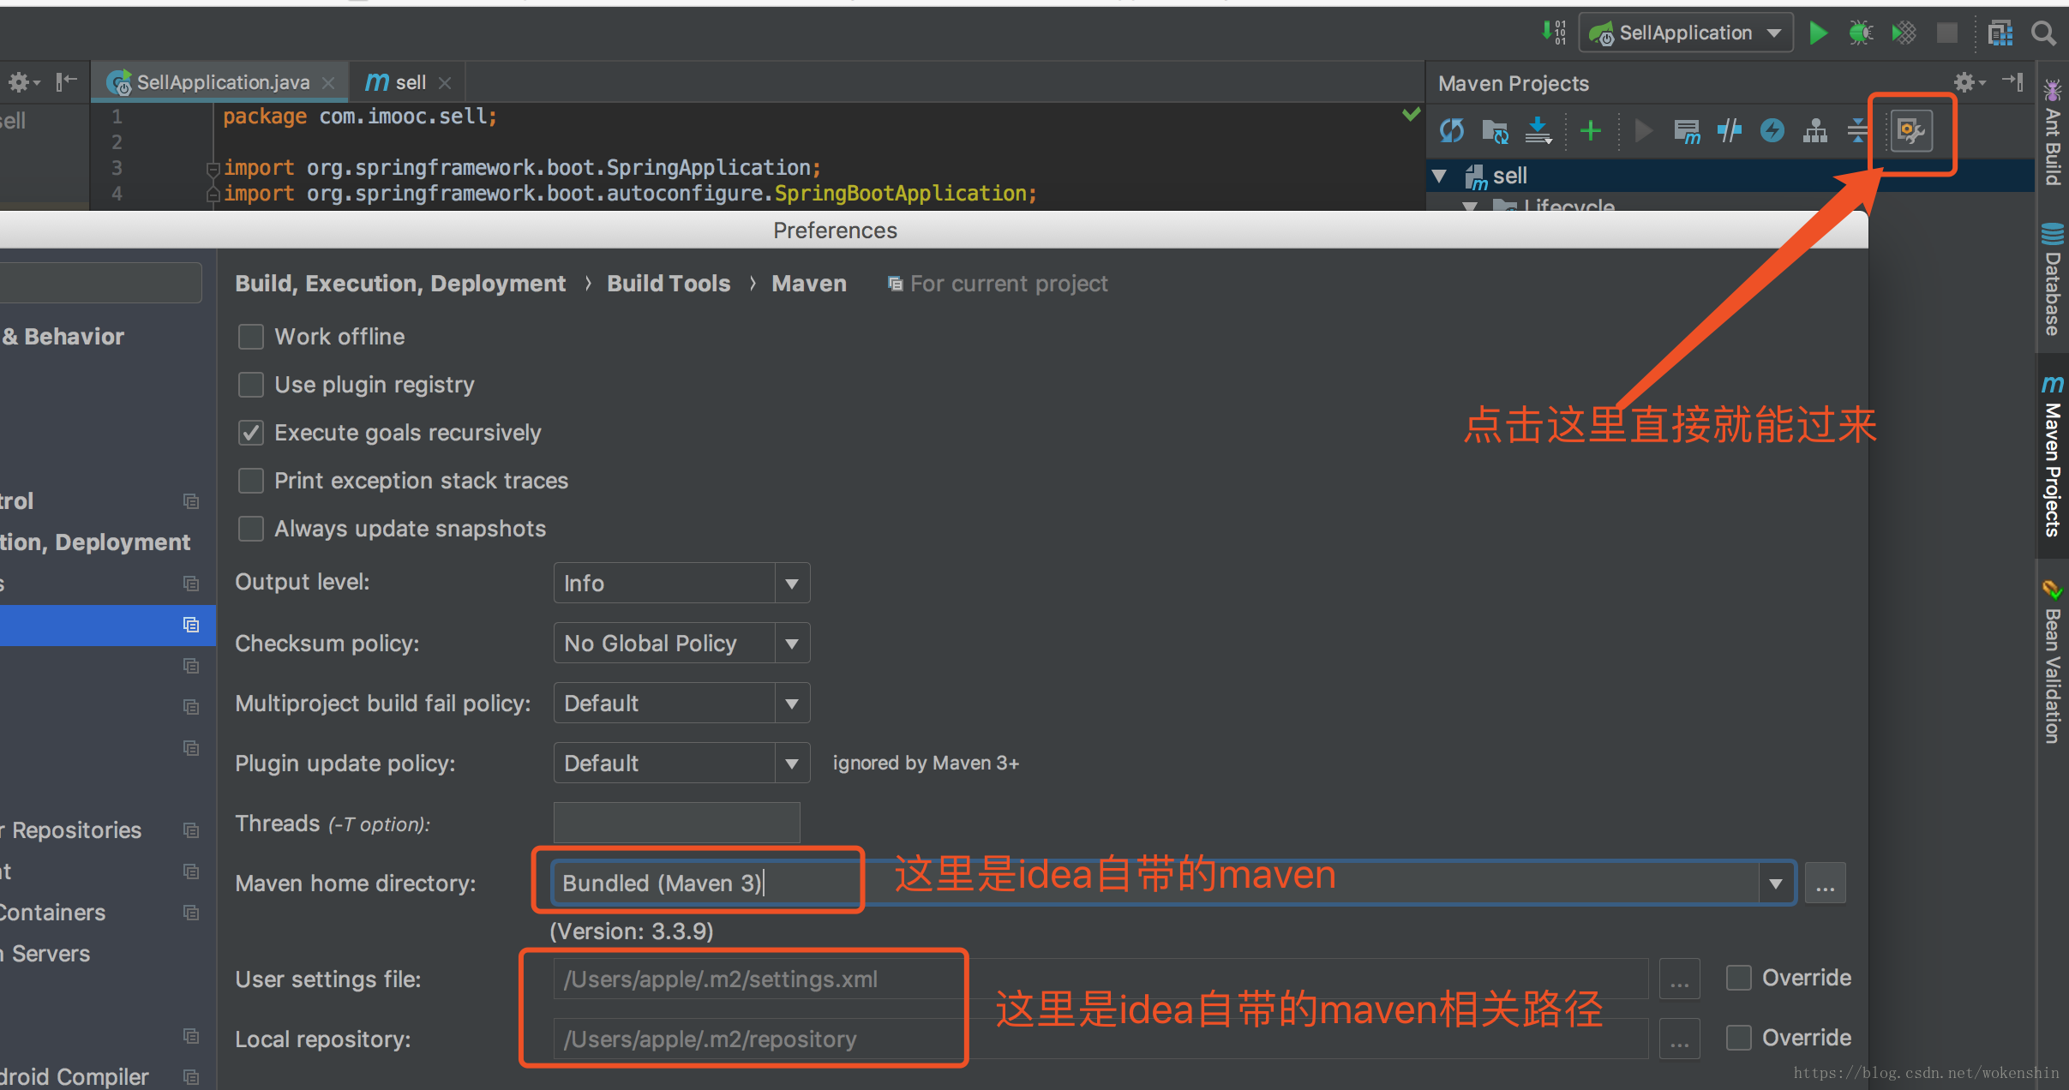This screenshot has height=1090, width=2069.
Task: Toggle skip tests mode icon
Action: pyautogui.click(x=1772, y=130)
